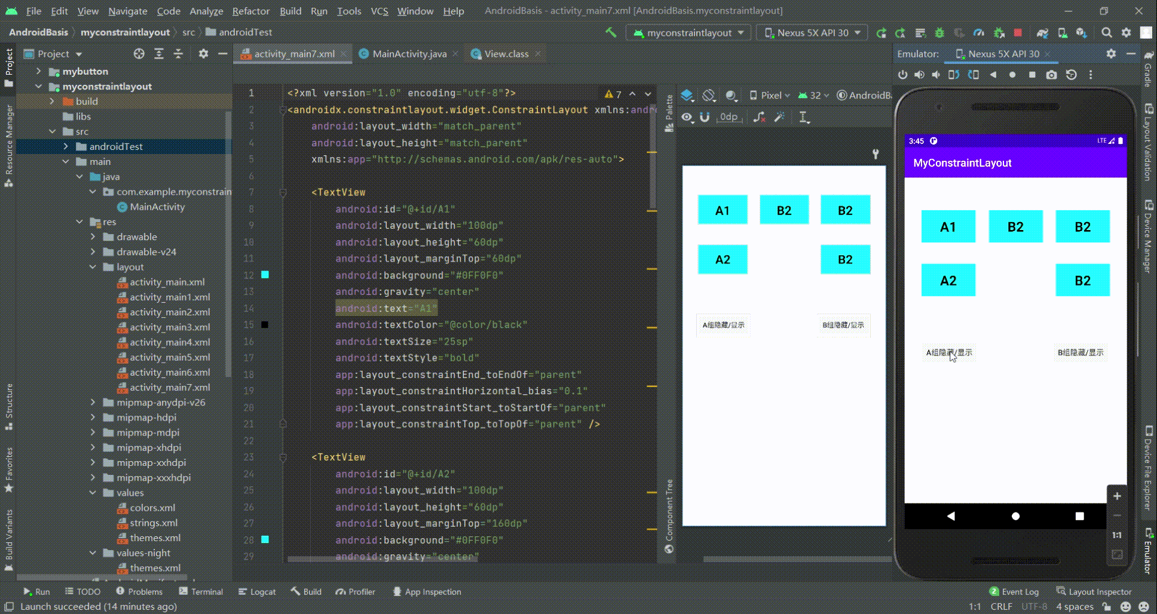Viewport: 1157px width, 614px height.
Task: Open the App Inspection tool window
Action: [427, 591]
